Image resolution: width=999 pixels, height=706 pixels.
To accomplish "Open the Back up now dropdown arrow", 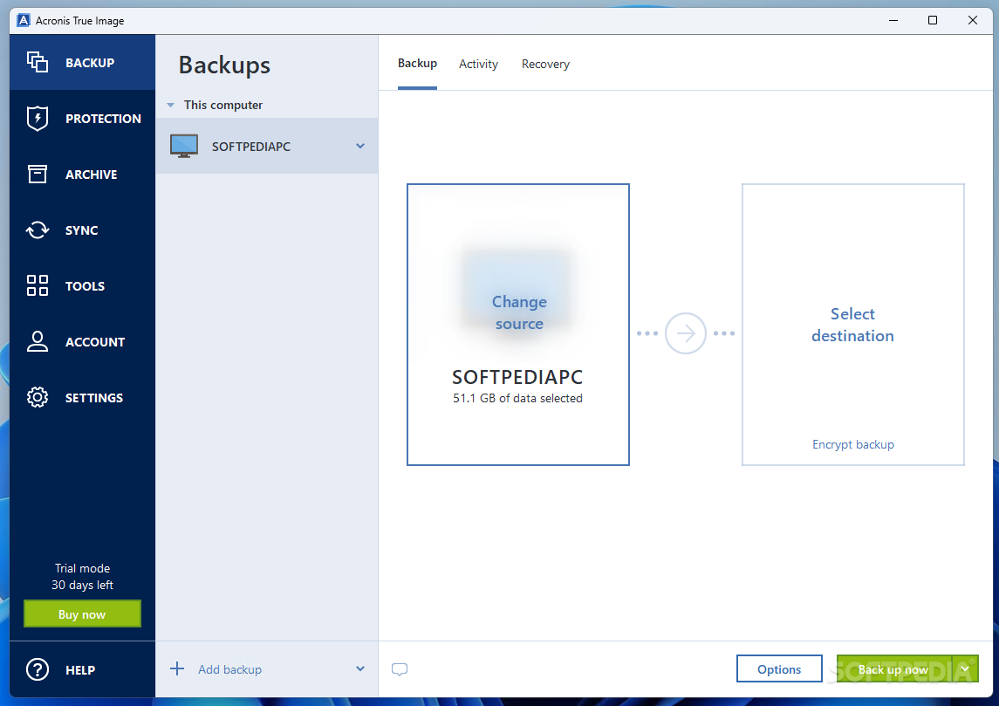I will point(965,669).
